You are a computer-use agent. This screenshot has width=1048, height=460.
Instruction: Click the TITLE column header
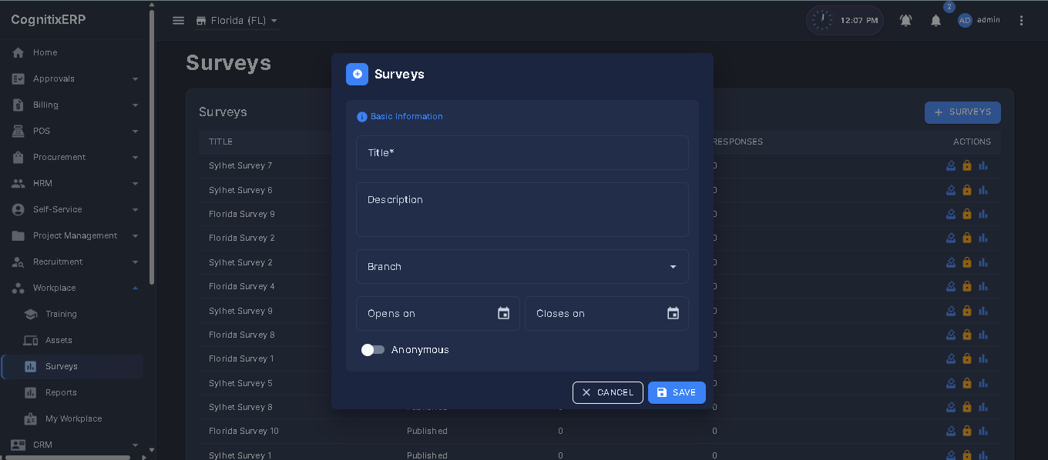220,142
